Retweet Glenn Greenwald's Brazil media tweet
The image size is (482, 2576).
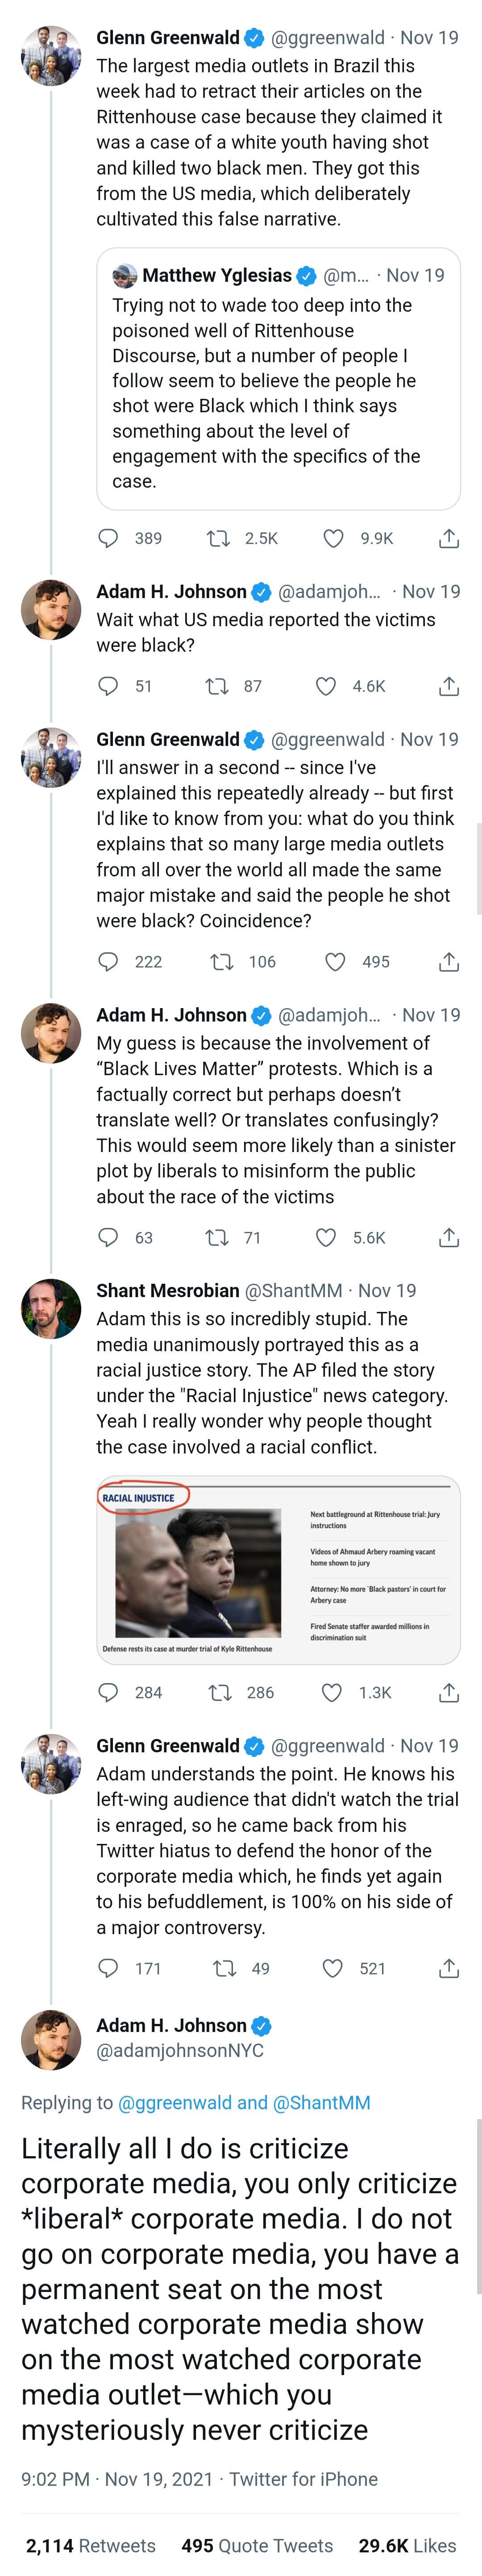pos(218,538)
